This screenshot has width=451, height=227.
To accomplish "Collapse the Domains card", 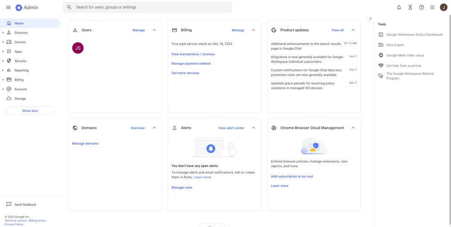I will (x=154, y=128).
